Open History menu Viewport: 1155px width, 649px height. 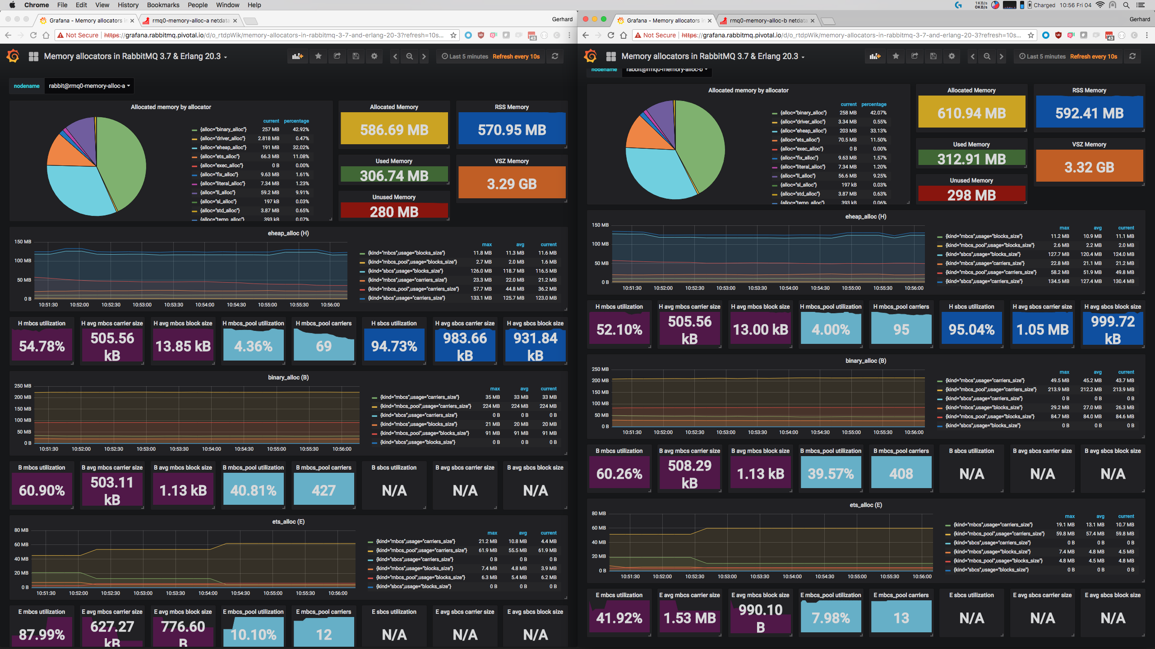(128, 5)
